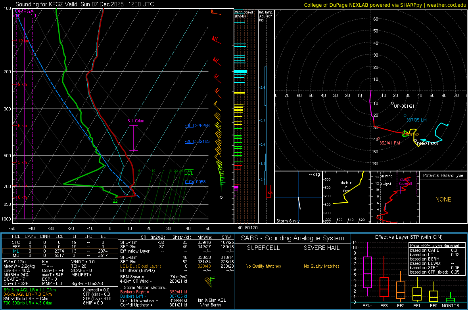Click the 'MeanW = 2.2g/kg' value
Image resolution: width=468 pixels, height=310 pixels.
(19, 266)
